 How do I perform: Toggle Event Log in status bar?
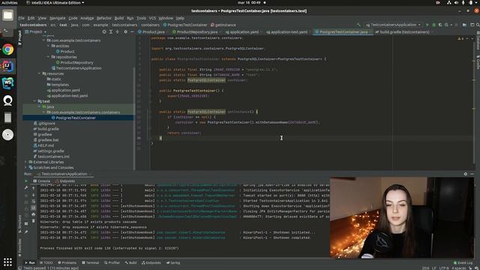pyautogui.click(x=463, y=262)
